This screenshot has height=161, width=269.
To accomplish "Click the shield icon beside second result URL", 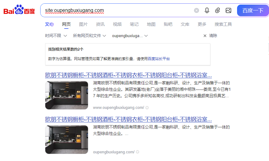I will [x=138, y=152].
